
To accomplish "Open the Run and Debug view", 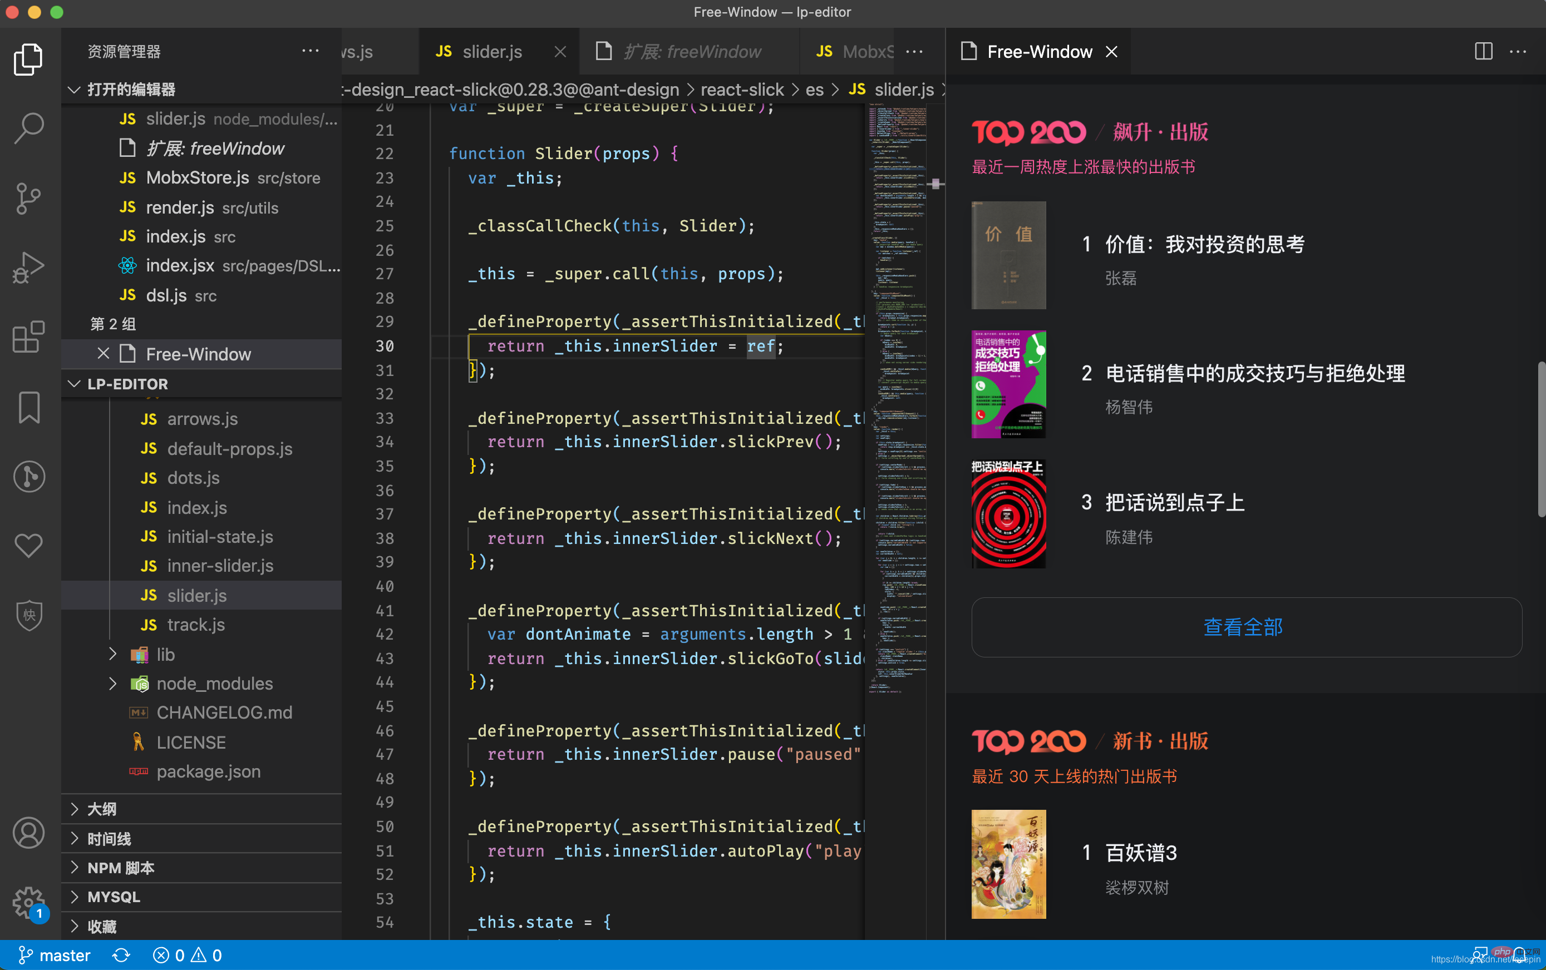I will pos(28,268).
